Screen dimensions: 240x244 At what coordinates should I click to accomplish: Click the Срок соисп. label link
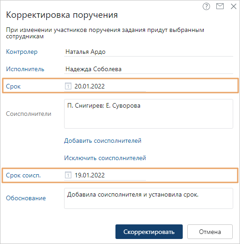pos(23,175)
